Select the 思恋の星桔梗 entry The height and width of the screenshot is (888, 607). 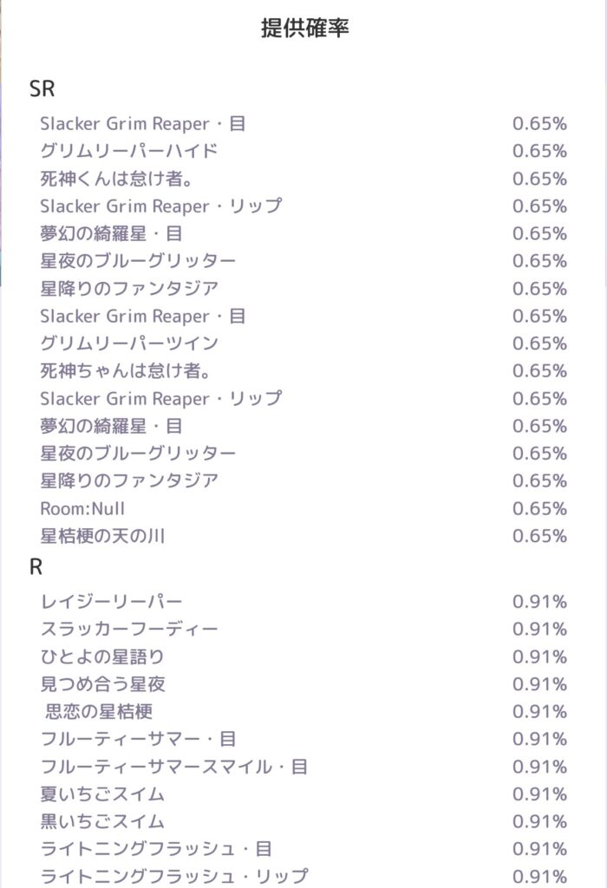click(x=303, y=711)
